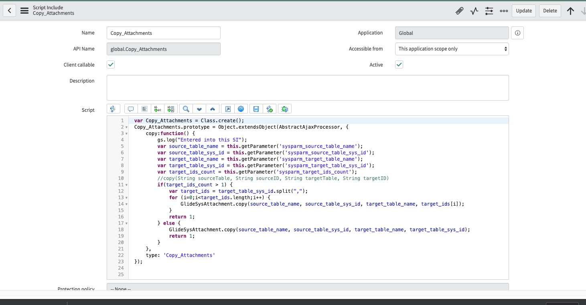Click the floppy disk save icon
This screenshot has width=586, height=305.
click(256, 109)
